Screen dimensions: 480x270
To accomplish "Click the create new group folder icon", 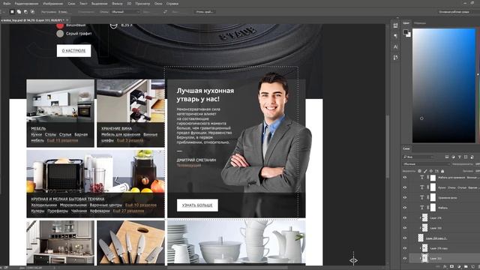I will [x=466, y=267].
